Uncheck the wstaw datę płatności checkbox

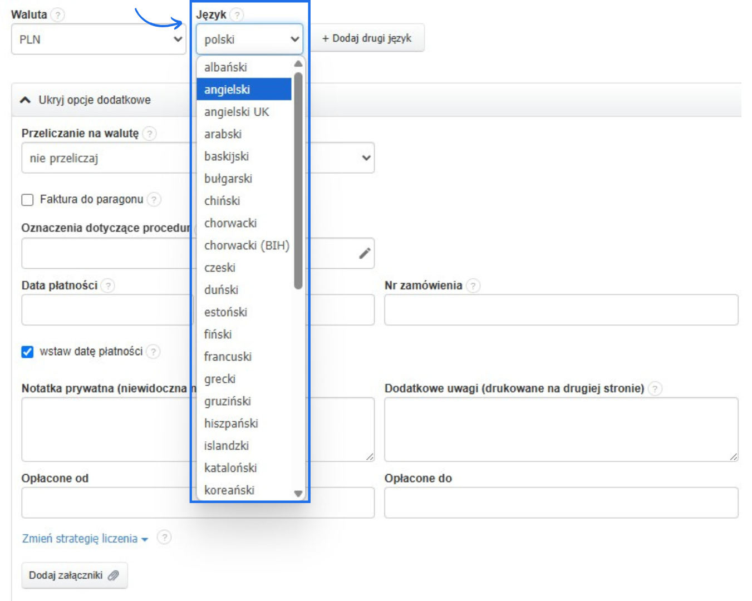pos(27,352)
